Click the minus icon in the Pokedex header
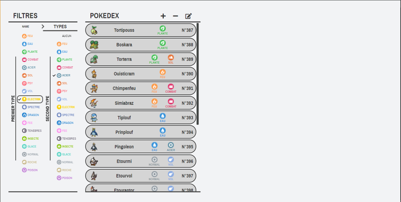The width and height of the screenshot is (401, 202). coord(175,16)
